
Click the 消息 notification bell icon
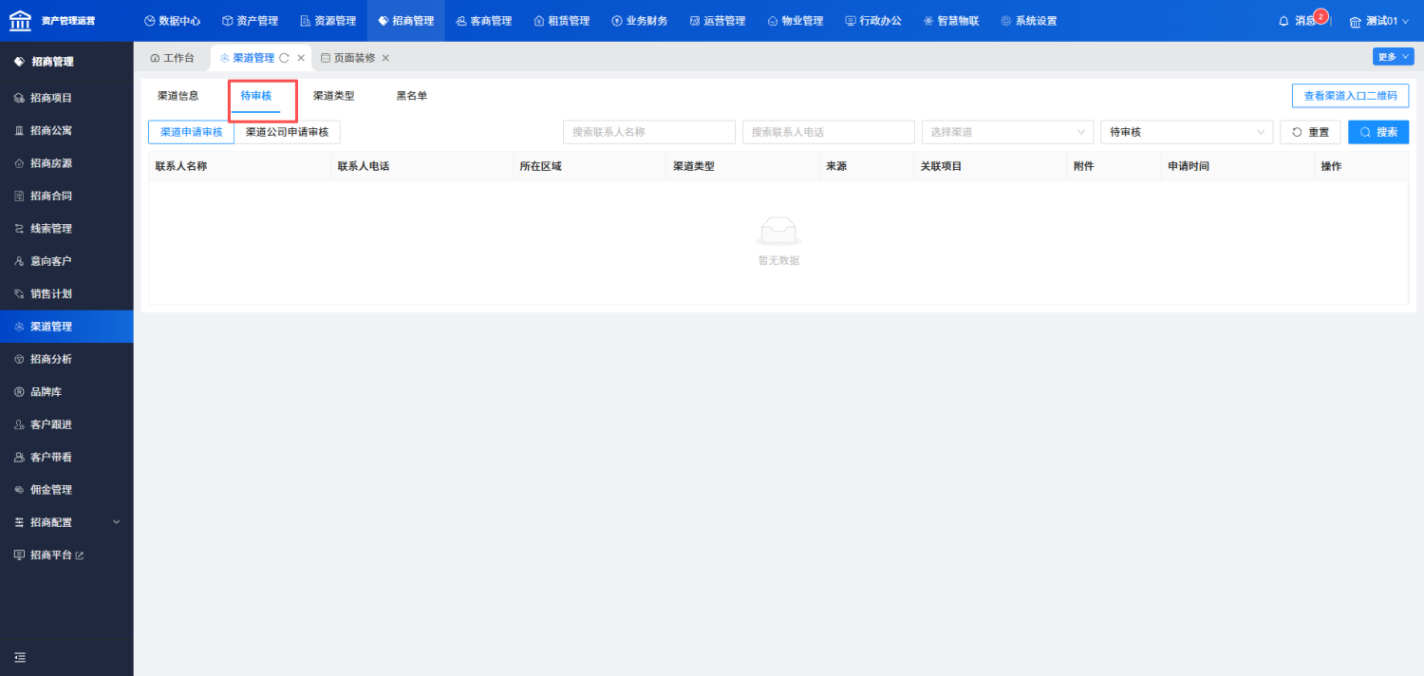tap(1284, 21)
